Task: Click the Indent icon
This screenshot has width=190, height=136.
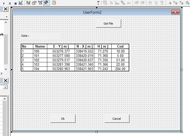Action: point(137,3)
